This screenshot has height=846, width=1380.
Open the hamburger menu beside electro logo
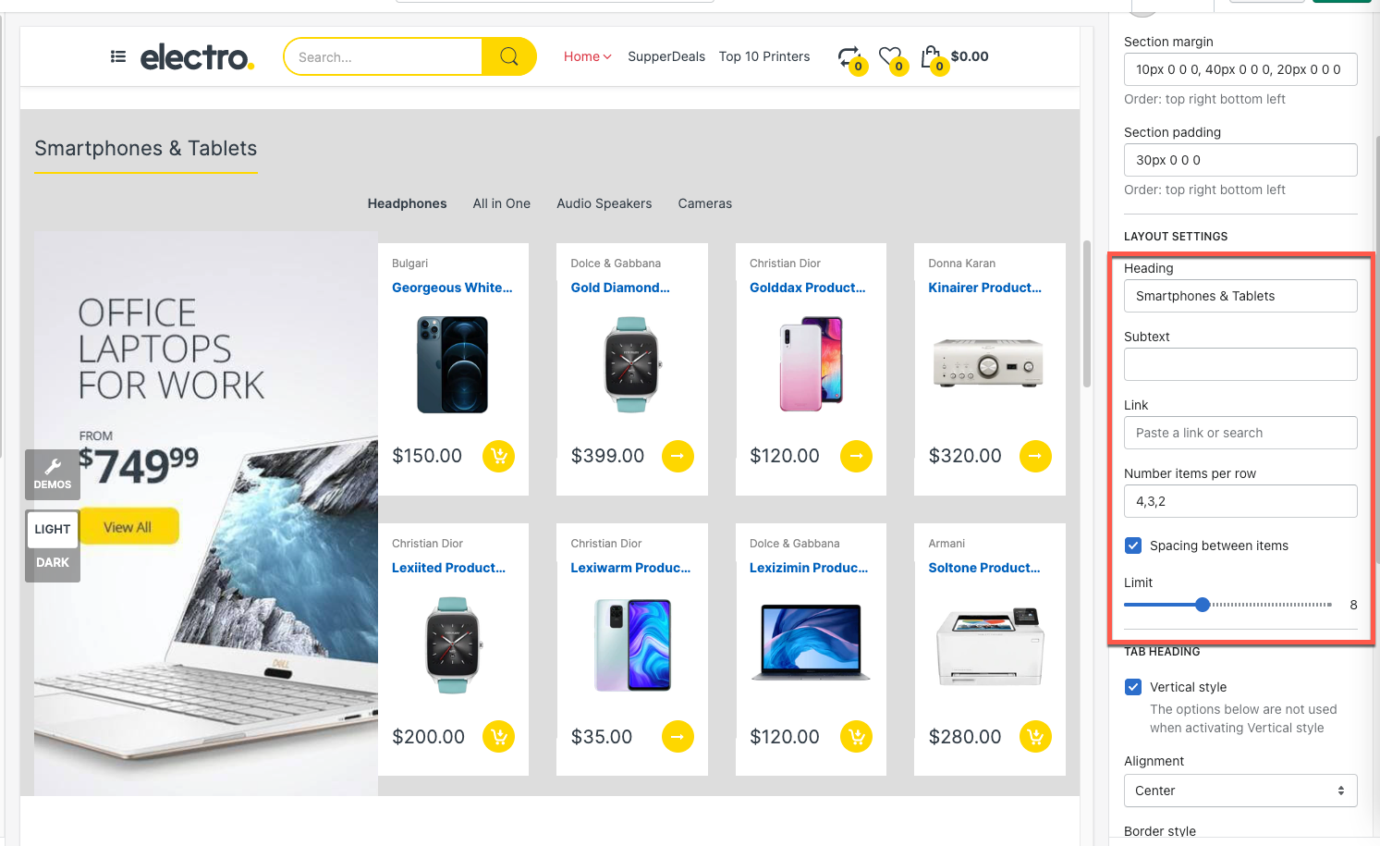point(118,56)
